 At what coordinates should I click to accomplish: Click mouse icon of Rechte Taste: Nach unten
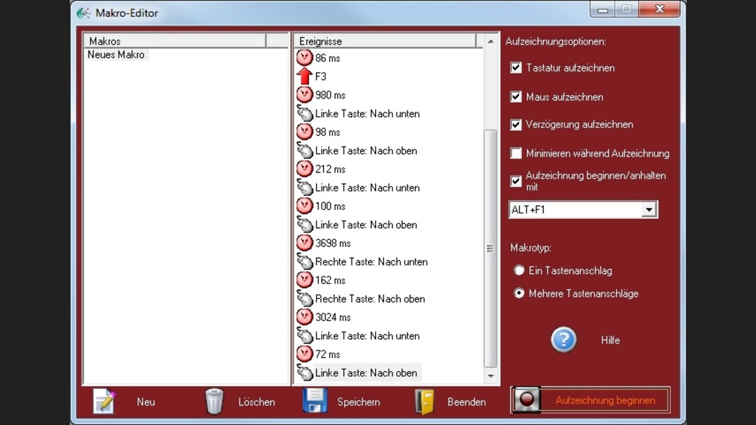[x=304, y=261]
